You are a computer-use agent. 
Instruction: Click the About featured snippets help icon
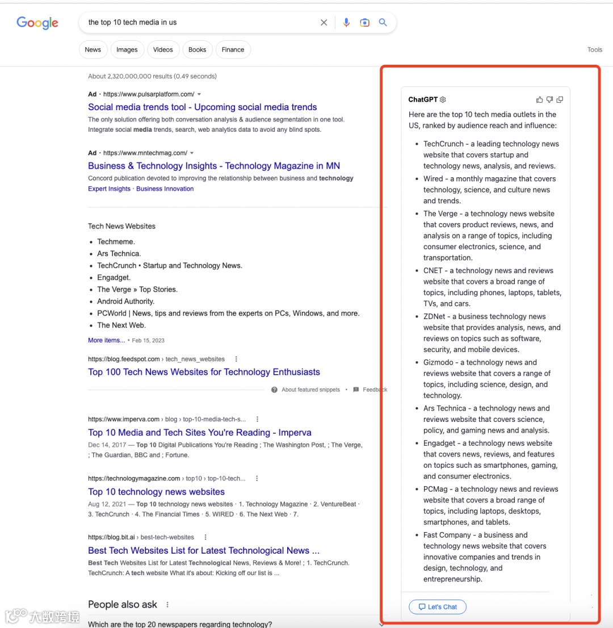coord(274,390)
